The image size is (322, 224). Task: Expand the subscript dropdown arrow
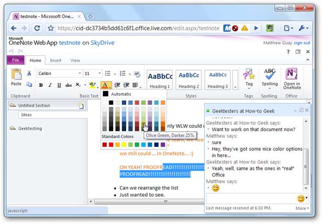(x=85, y=85)
